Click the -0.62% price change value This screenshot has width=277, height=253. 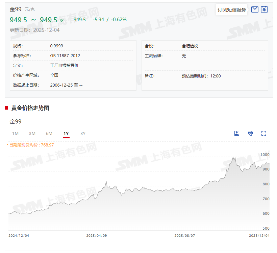click(119, 20)
